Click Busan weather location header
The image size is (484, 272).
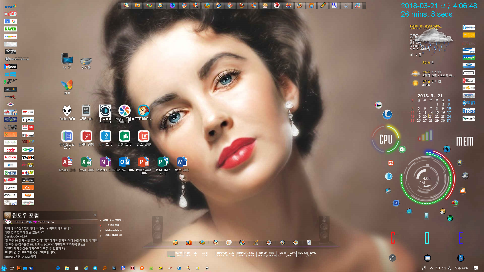pos(425,26)
